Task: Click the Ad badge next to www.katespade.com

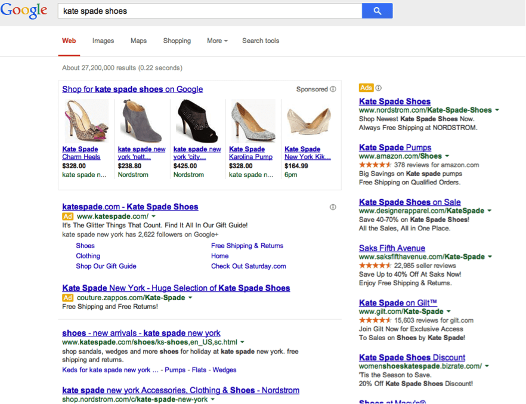Action: (67, 217)
